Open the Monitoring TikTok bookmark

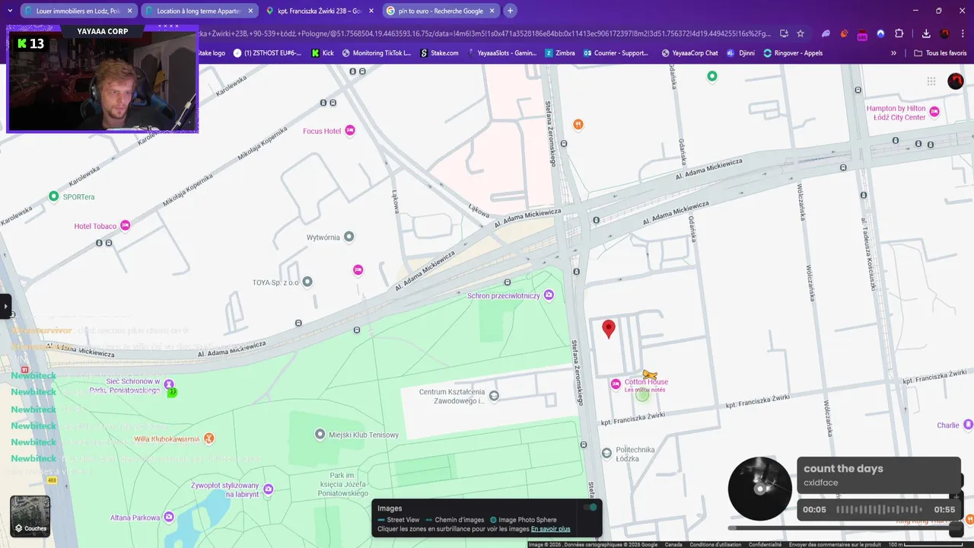pyautogui.click(x=377, y=53)
